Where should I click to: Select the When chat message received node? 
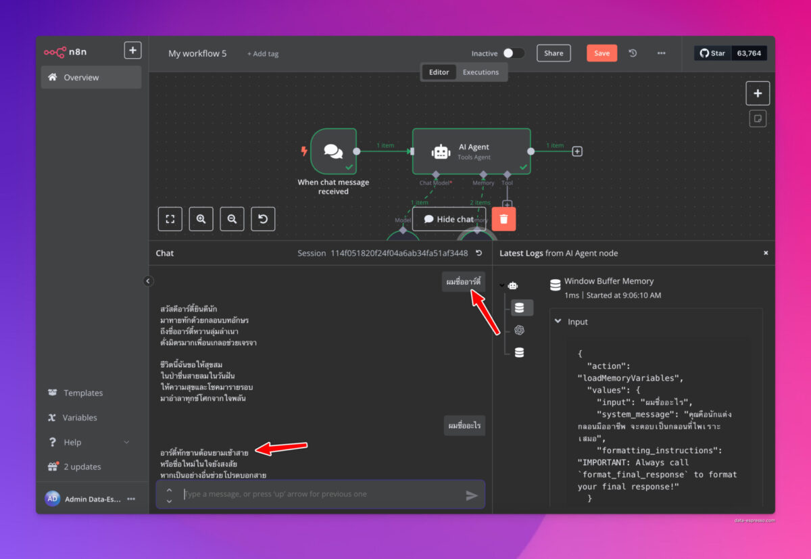pyautogui.click(x=333, y=151)
